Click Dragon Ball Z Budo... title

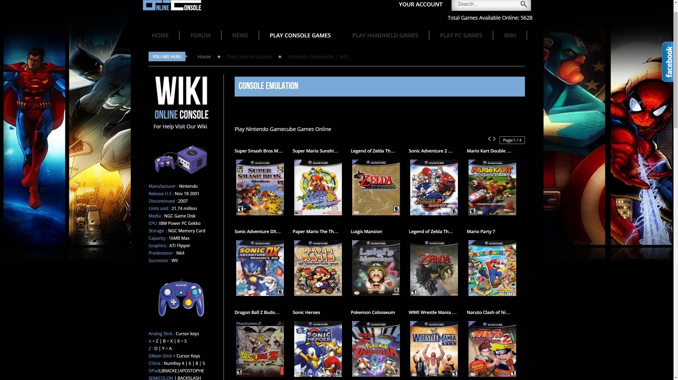(x=257, y=312)
